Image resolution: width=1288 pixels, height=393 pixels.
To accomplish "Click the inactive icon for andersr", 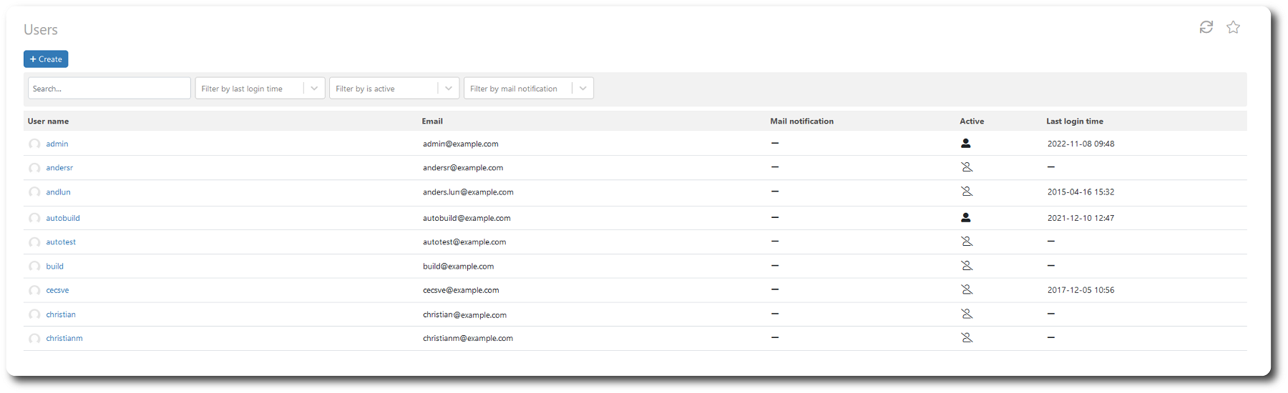I will (966, 167).
